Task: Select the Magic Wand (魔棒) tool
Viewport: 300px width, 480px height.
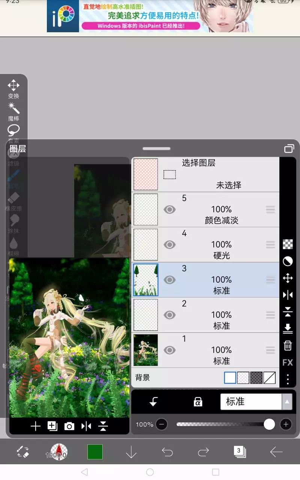Action: coord(13,111)
